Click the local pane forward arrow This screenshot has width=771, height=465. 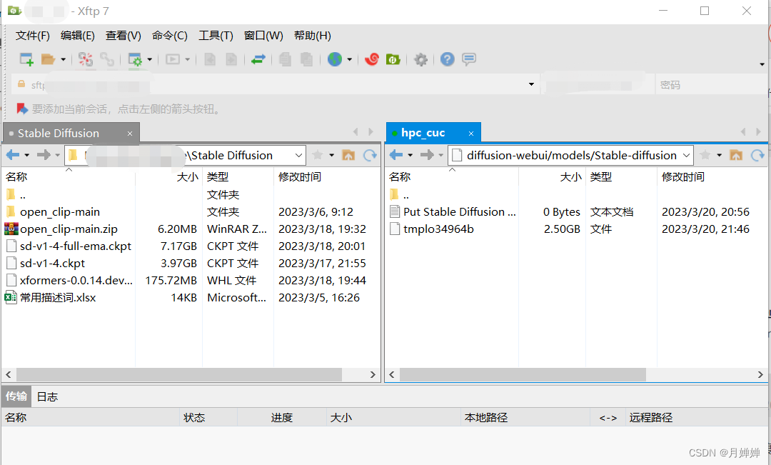(x=44, y=155)
